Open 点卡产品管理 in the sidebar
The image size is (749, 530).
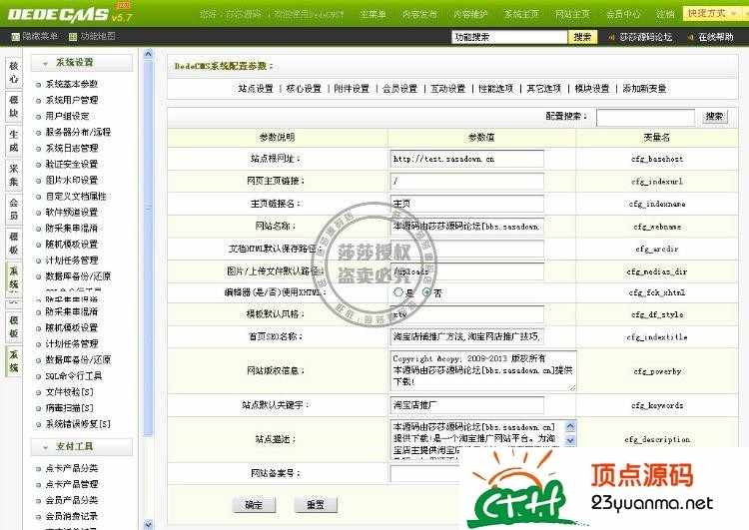[71, 484]
